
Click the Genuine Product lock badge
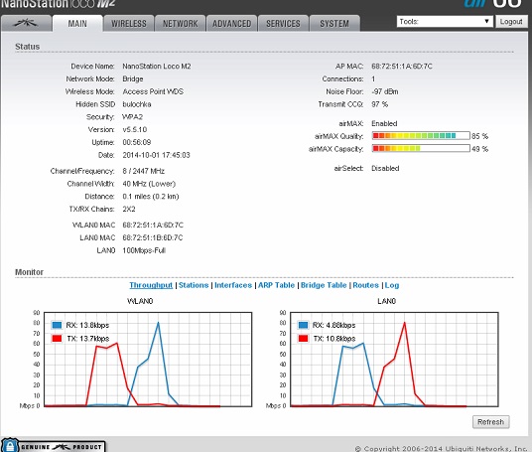54,446
